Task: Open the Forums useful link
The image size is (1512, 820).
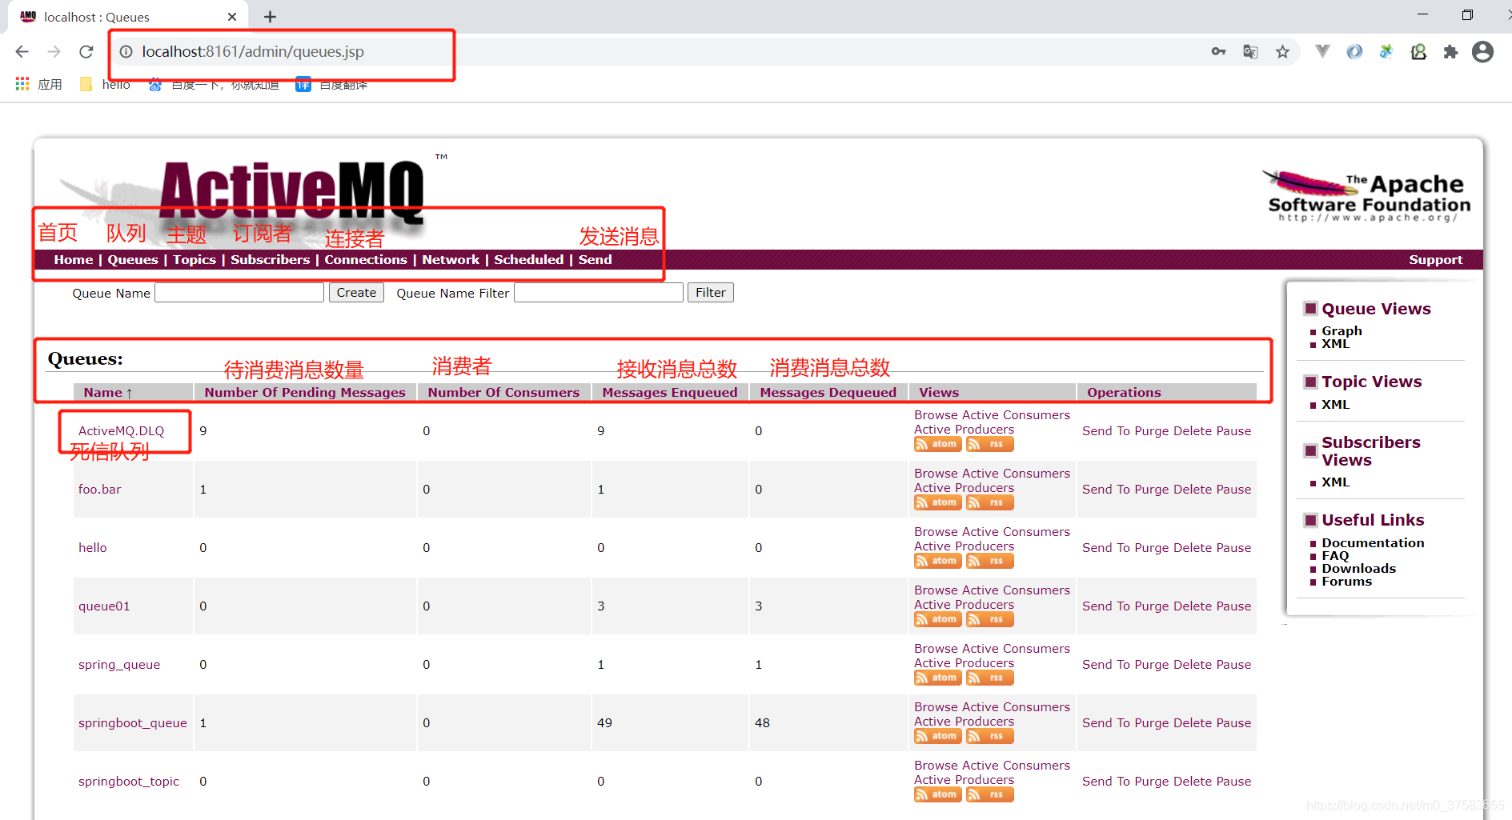Action: [x=1346, y=582]
